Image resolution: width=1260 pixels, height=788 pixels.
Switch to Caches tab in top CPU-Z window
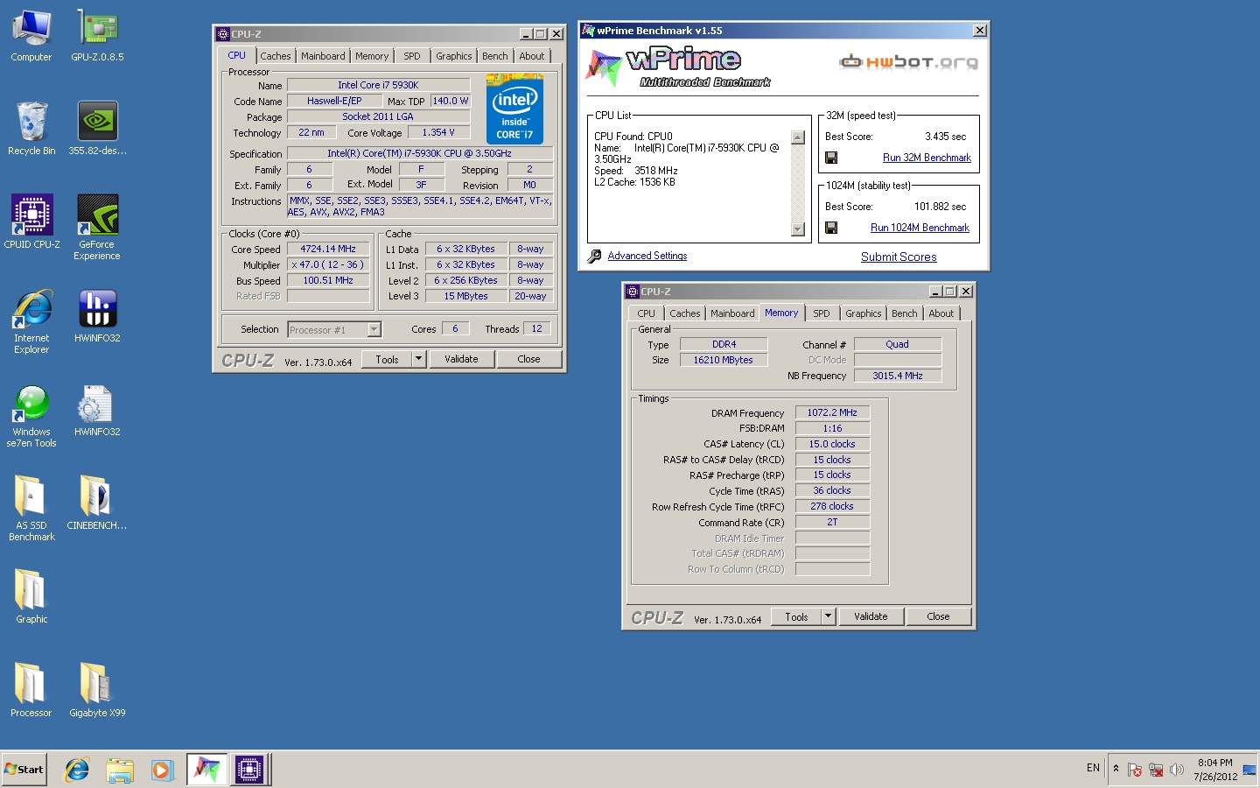pyautogui.click(x=276, y=56)
